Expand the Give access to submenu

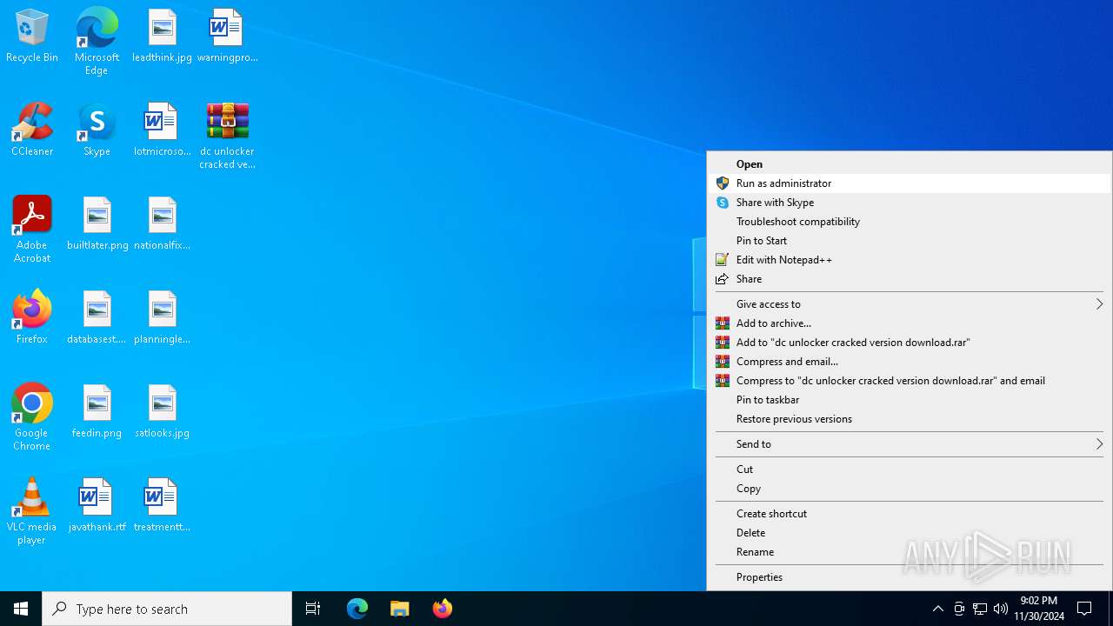coord(910,304)
